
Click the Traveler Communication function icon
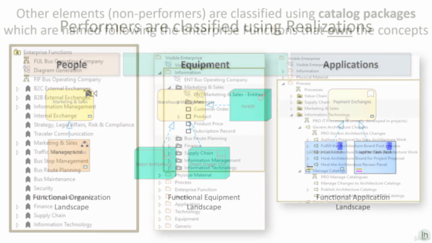(x=28, y=134)
